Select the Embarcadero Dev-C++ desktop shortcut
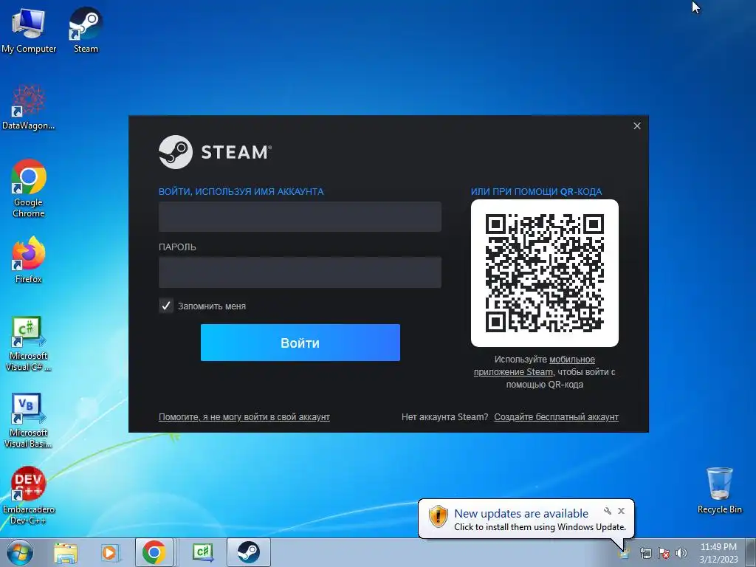The image size is (756, 567). click(29, 495)
